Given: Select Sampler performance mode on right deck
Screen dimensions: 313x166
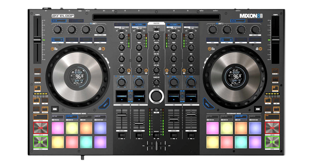Looking at the screenshot, I should click(x=255, y=117).
